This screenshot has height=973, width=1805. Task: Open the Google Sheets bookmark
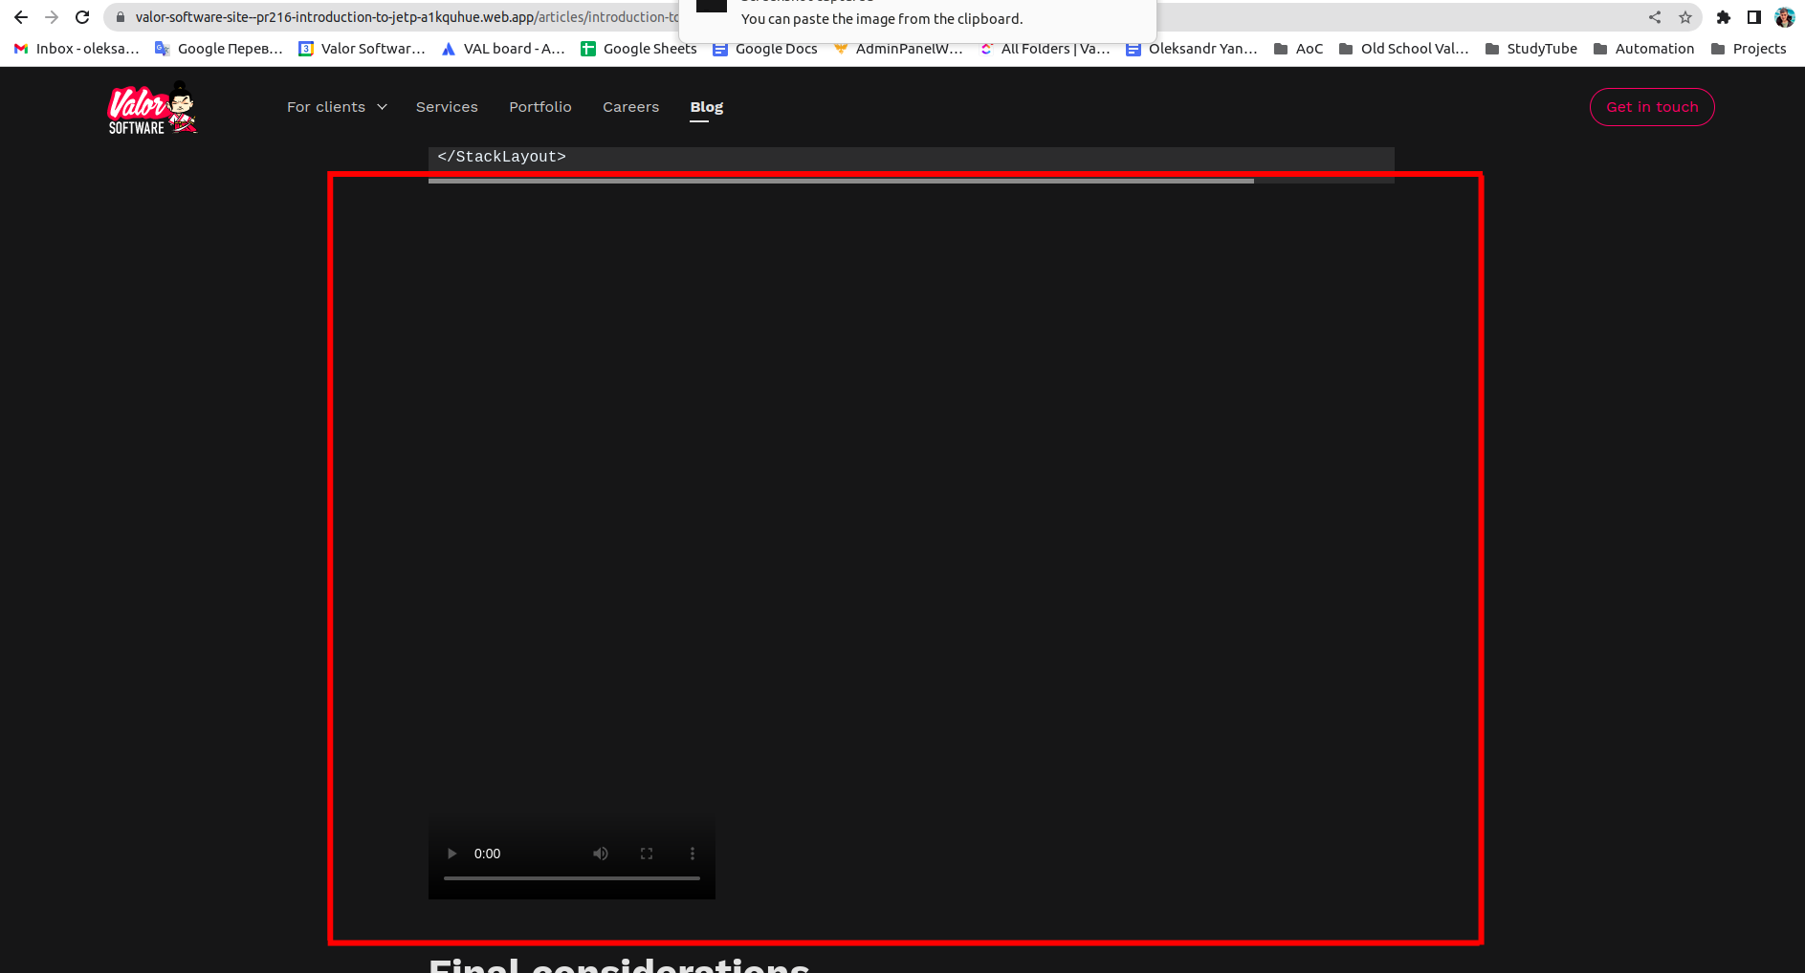(639, 49)
